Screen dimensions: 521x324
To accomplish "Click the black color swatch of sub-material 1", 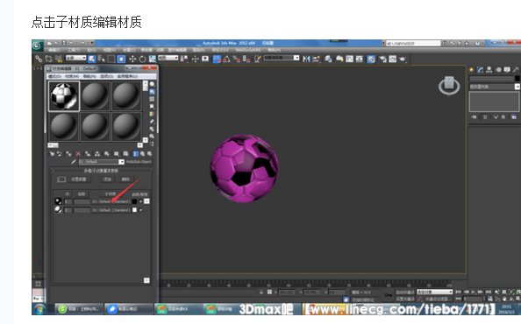I will pos(134,201).
